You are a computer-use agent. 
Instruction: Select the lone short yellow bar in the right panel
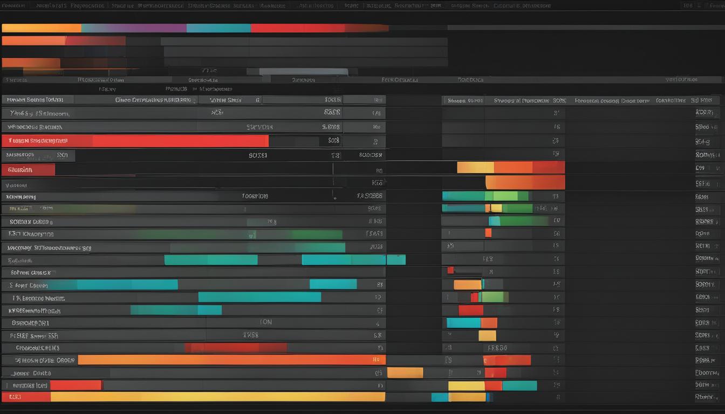(x=487, y=335)
